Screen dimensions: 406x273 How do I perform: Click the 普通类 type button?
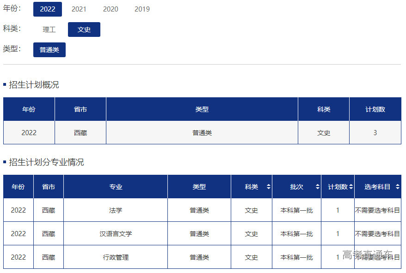[x=49, y=50]
